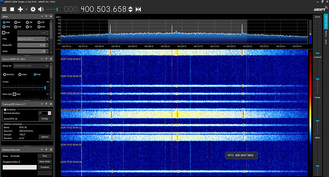Image resolution: width=329 pixels, height=177 pixels.
Task: Switch to the Audio side tab
Action: point(326,42)
